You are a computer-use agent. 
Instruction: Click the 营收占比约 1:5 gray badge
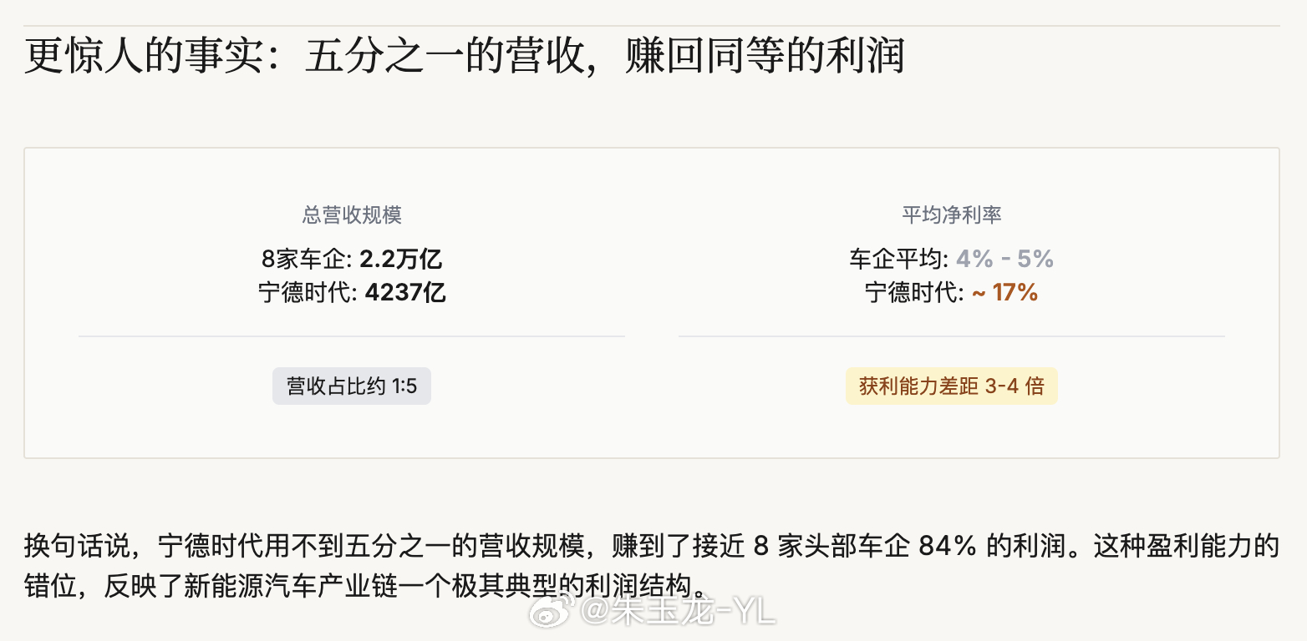(352, 386)
